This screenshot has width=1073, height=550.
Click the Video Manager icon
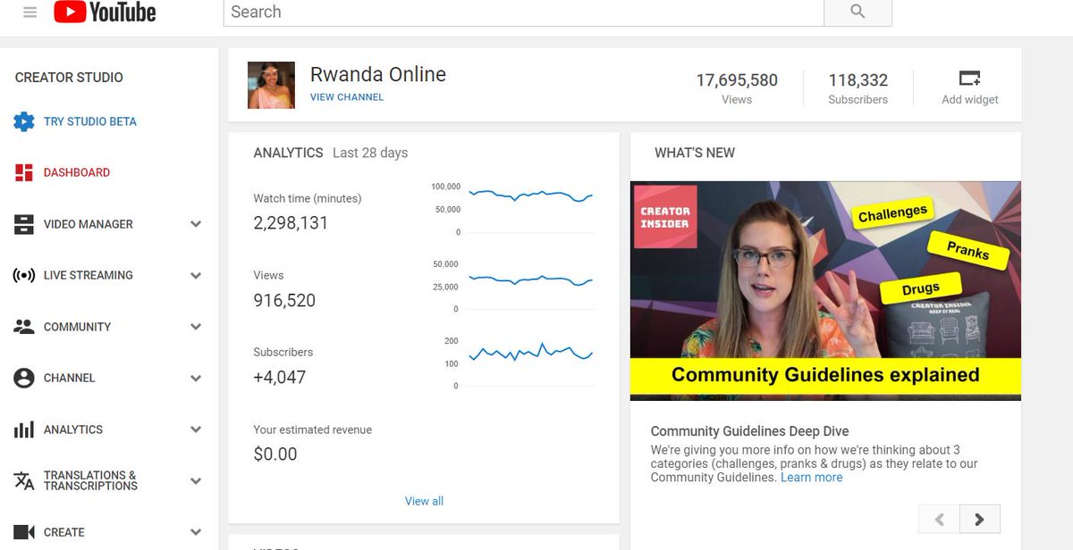(x=24, y=224)
